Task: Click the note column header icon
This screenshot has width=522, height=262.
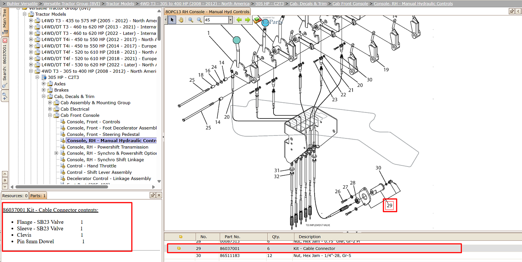Action: (x=181, y=237)
